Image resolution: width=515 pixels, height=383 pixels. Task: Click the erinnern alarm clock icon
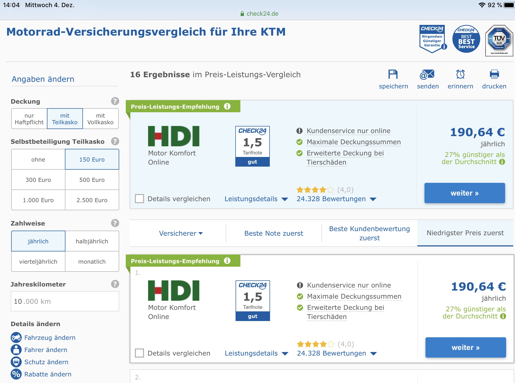pyautogui.click(x=460, y=74)
